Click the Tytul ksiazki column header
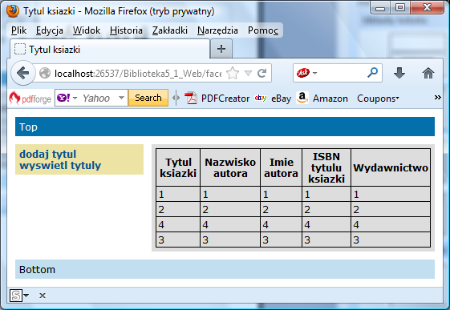 178,167
